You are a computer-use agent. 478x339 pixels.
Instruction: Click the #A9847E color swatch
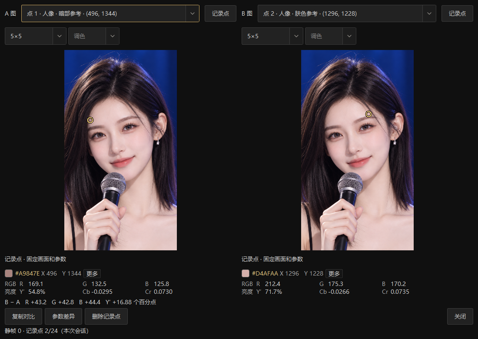tap(9, 273)
